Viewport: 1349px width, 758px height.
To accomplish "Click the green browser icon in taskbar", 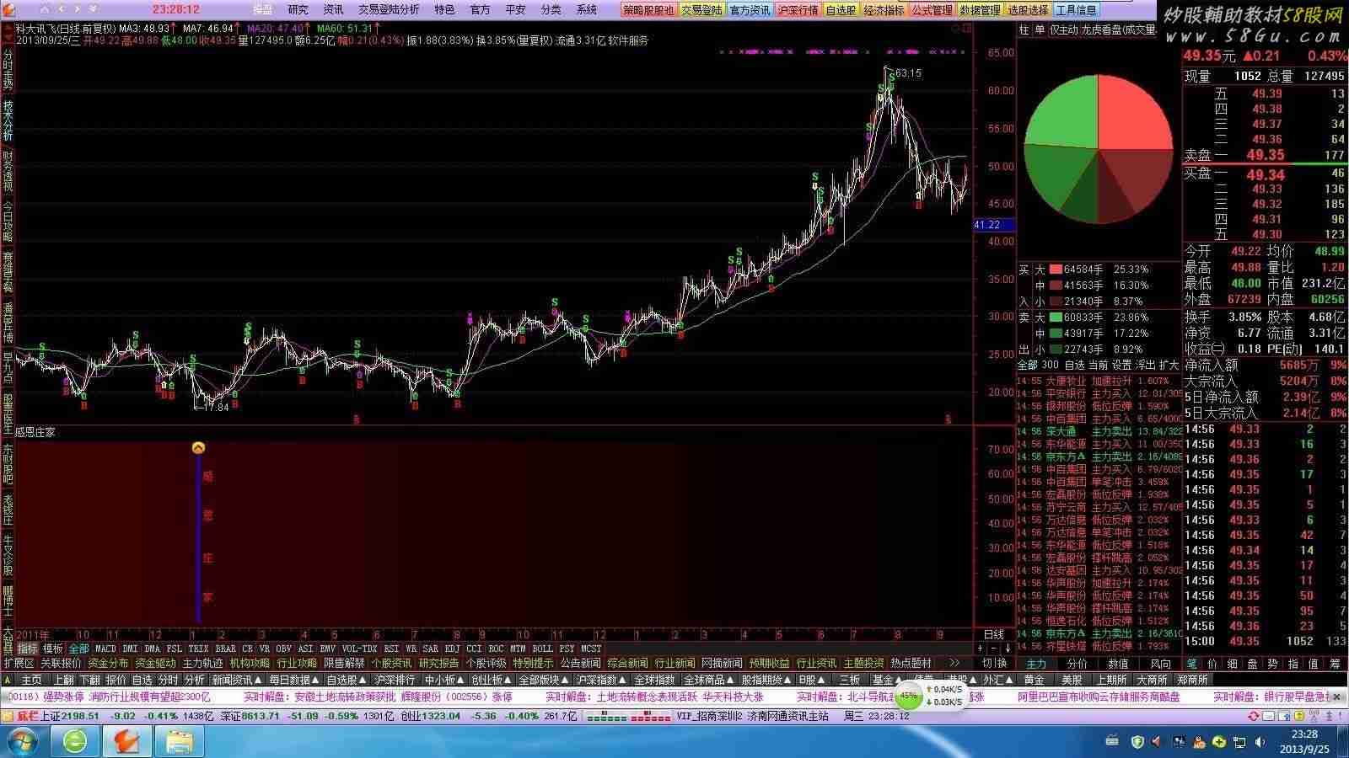I will (75, 741).
